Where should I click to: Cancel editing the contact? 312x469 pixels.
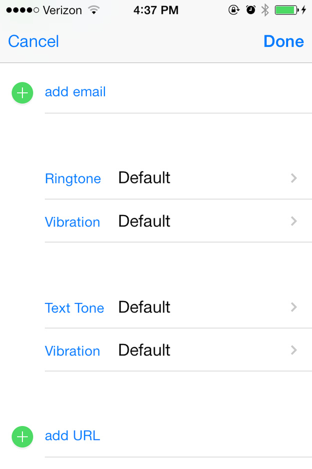(33, 41)
